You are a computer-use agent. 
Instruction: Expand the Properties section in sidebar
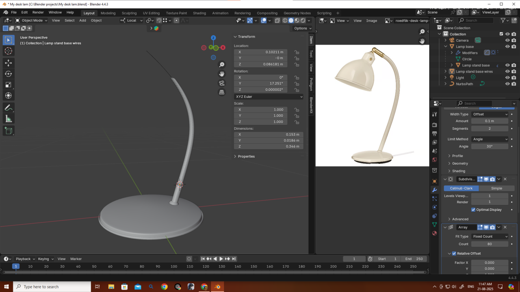tap(246, 157)
